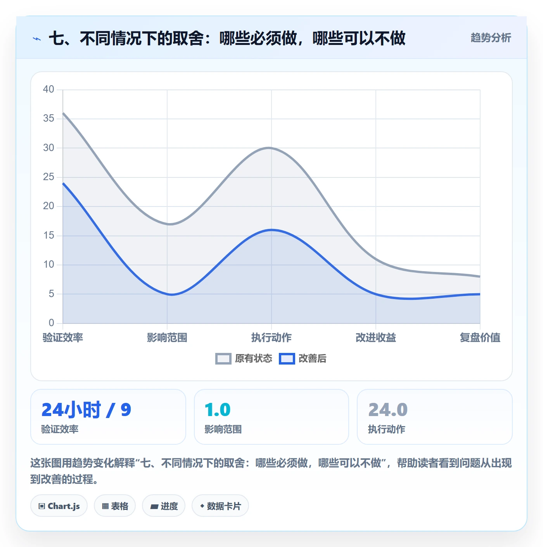Click the 进度 chip bar icon
This screenshot has width=543, height=547.
pos(154,506)
